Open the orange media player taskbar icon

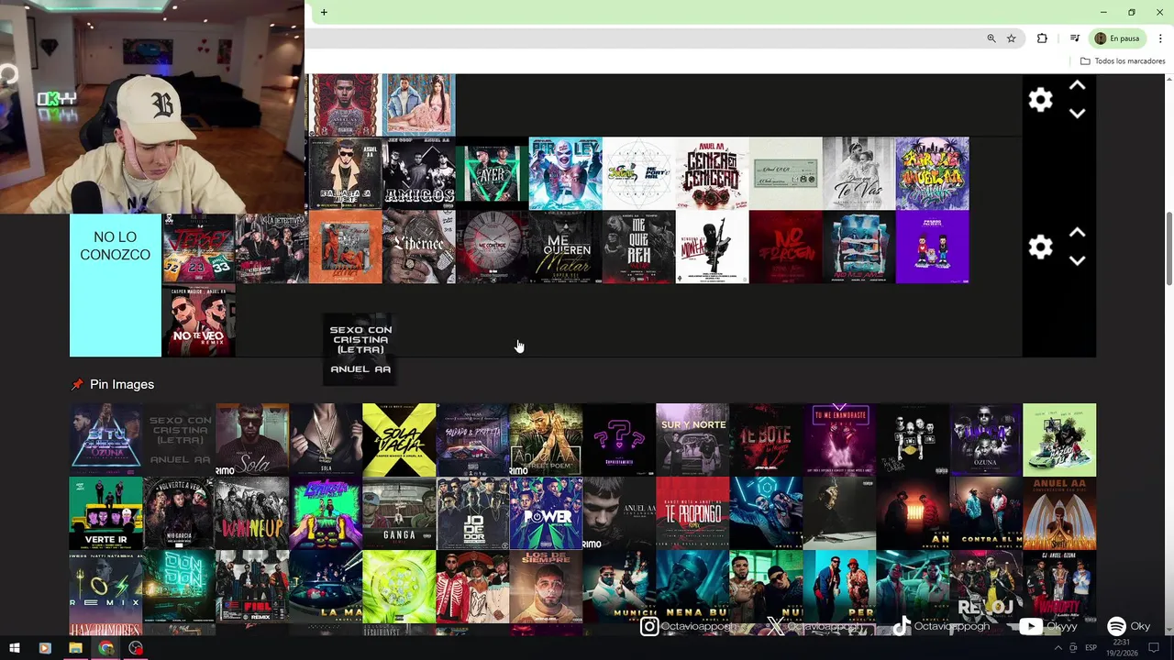pyautogui.click(x=45, y=648)
